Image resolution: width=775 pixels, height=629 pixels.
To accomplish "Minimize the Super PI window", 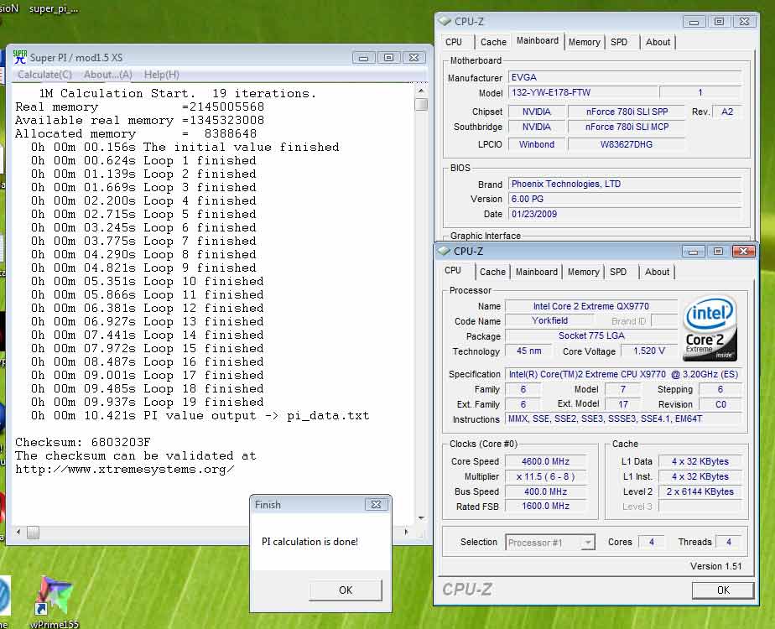I will [x=363, y=57].
